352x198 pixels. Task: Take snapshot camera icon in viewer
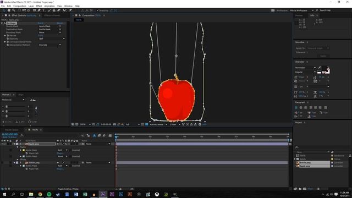pos(115,124)
